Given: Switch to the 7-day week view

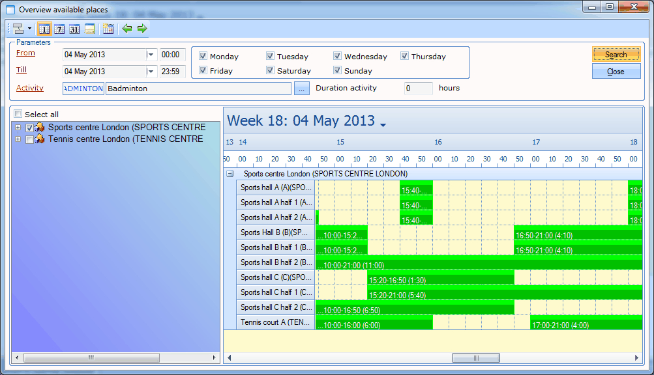Looking at the screenshot, I should click(59, 29).
